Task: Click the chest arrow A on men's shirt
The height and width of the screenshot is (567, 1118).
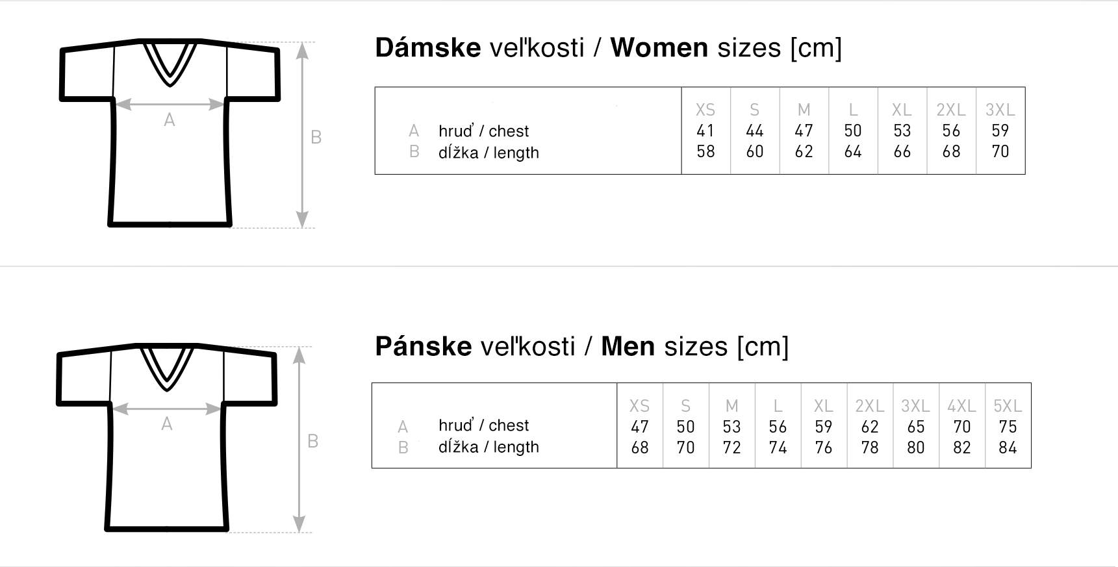Action: pyautogui.click(x=167, y=409)
